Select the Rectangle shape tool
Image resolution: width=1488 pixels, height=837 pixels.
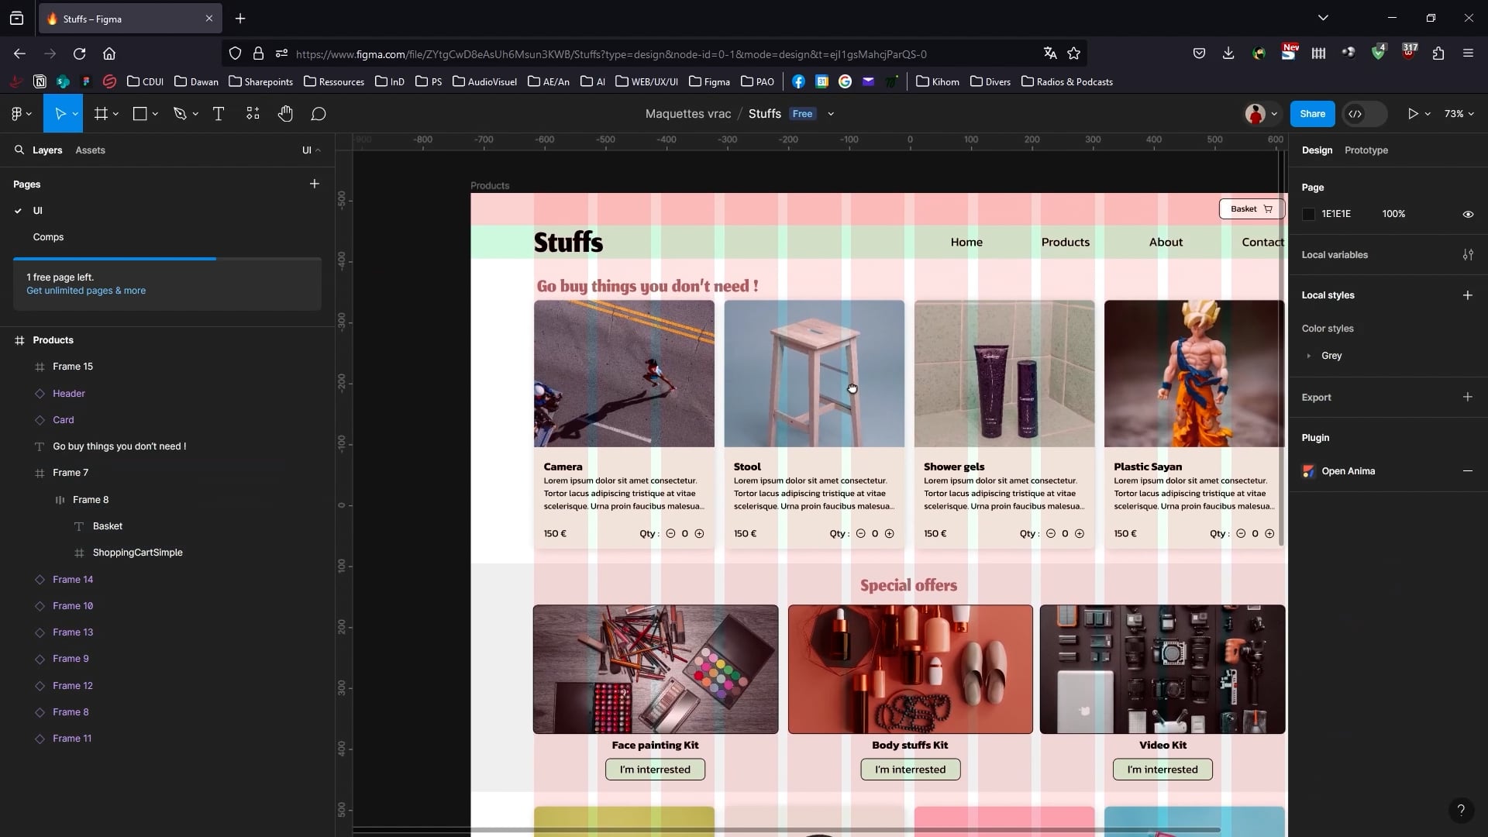(x=139, y=113)
